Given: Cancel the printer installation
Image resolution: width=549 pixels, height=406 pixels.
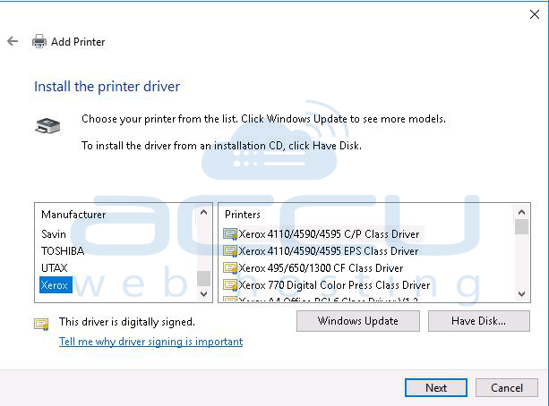Looking at the screenshot, I should tap(507, 388).
